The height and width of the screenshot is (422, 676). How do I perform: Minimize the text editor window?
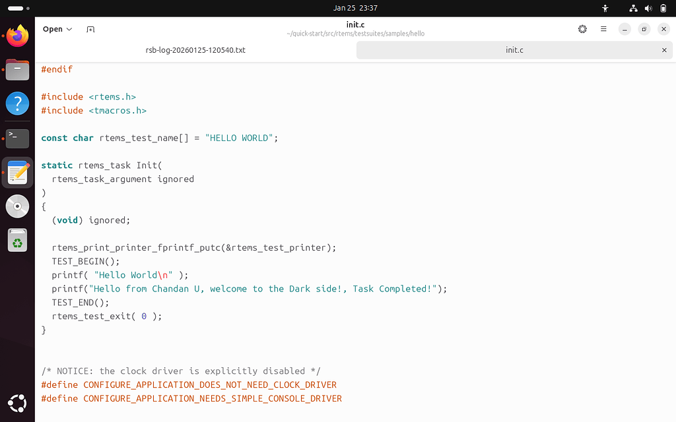pyautogui.click(x=625, y=29)
